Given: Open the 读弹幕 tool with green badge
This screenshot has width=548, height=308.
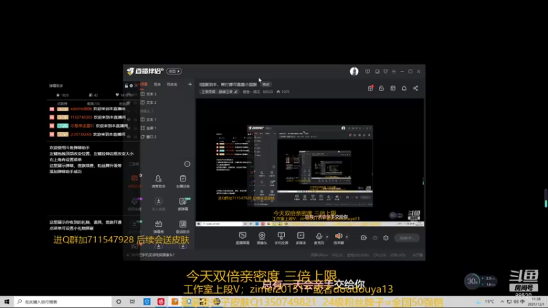Looking at the screenshot, I should click(x=183, y=204).
